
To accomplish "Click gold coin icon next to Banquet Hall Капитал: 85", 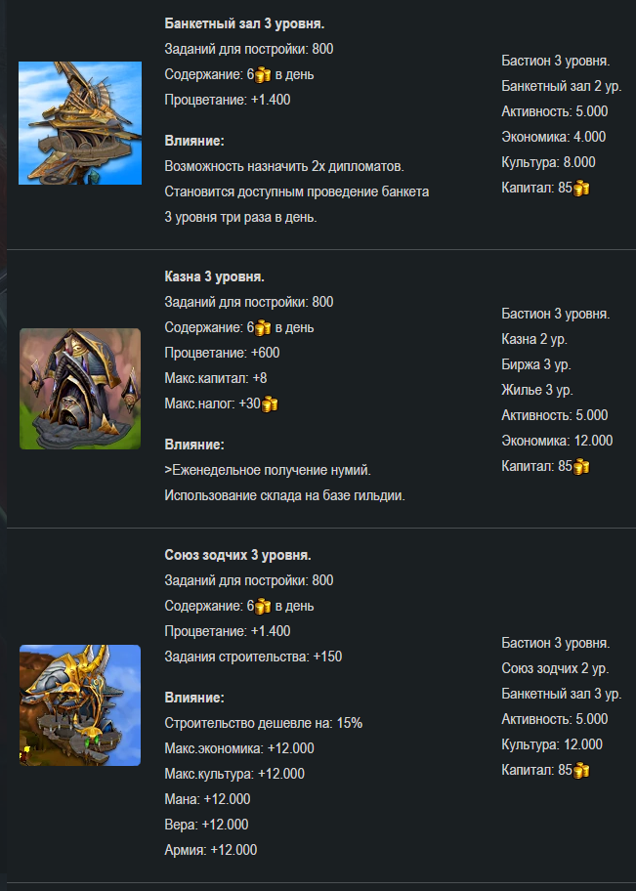I will 581,189.
